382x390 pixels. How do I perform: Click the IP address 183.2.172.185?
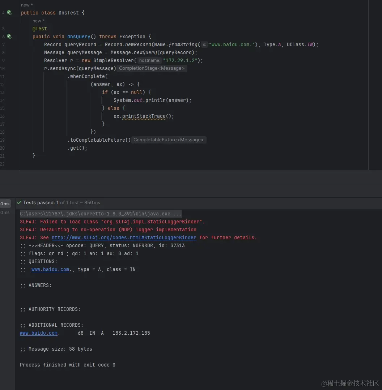pyautogui.click(x=131, y=333)
